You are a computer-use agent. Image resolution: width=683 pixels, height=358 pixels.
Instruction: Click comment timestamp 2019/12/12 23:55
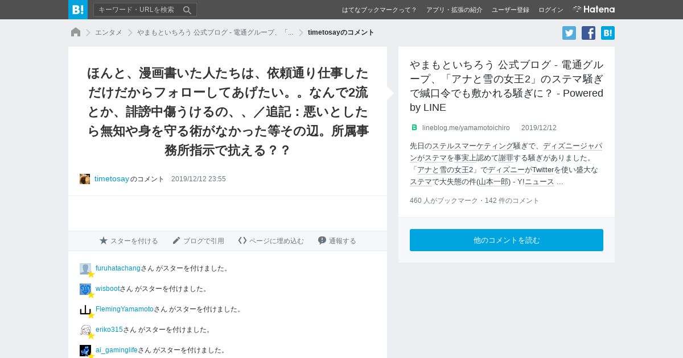[199, 179]
